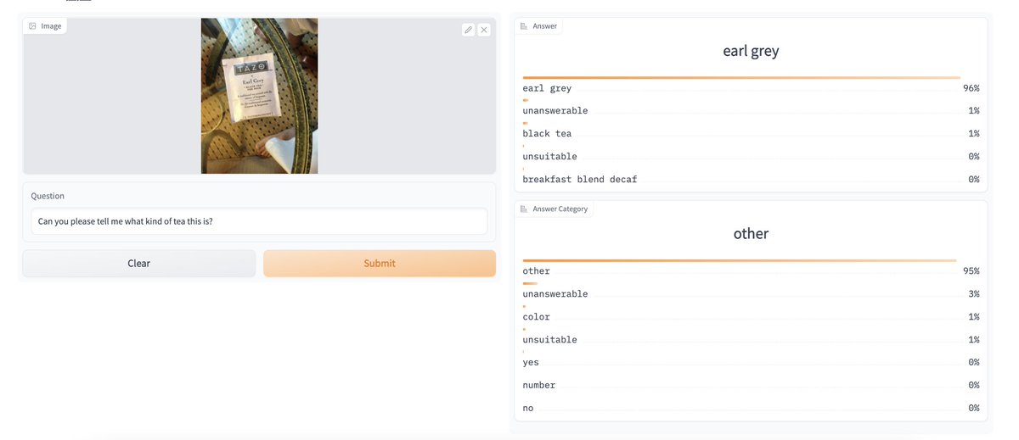Screen dimensions: 1019x440
Task: Click the 96% value
Action: coord(971,88)
